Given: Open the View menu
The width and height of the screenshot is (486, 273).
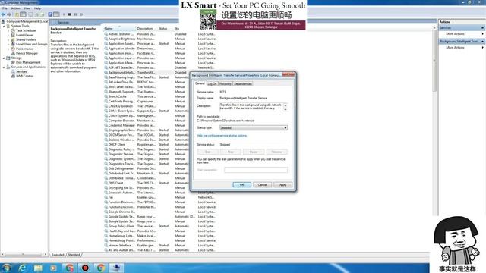Looking at the screenshot, I should 27,8.
